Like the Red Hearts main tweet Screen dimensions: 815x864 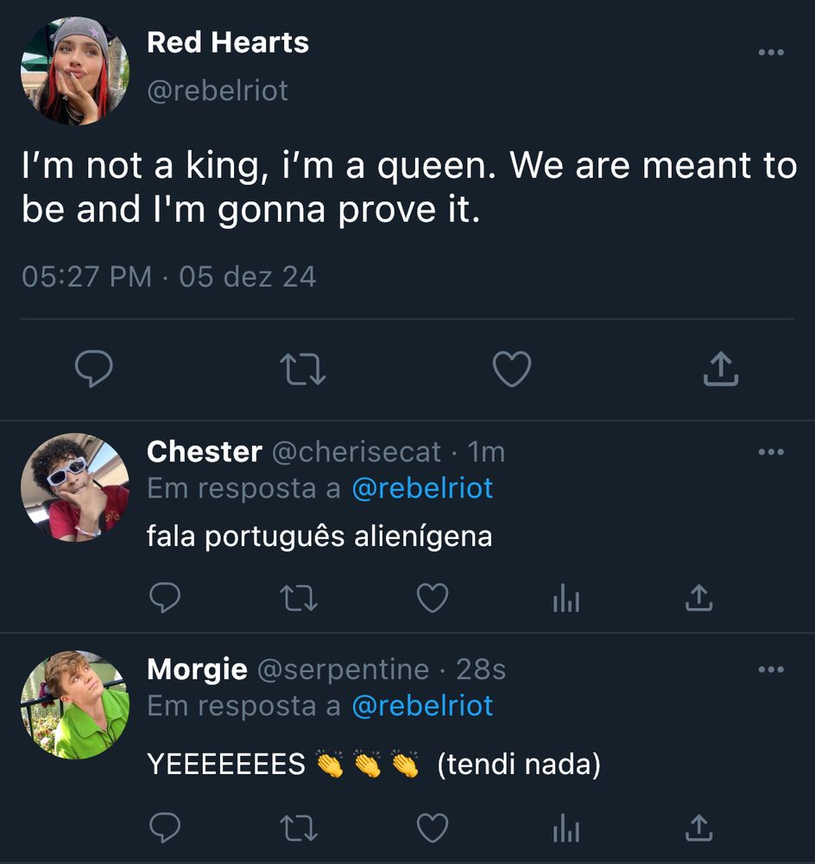pos(512,369)
